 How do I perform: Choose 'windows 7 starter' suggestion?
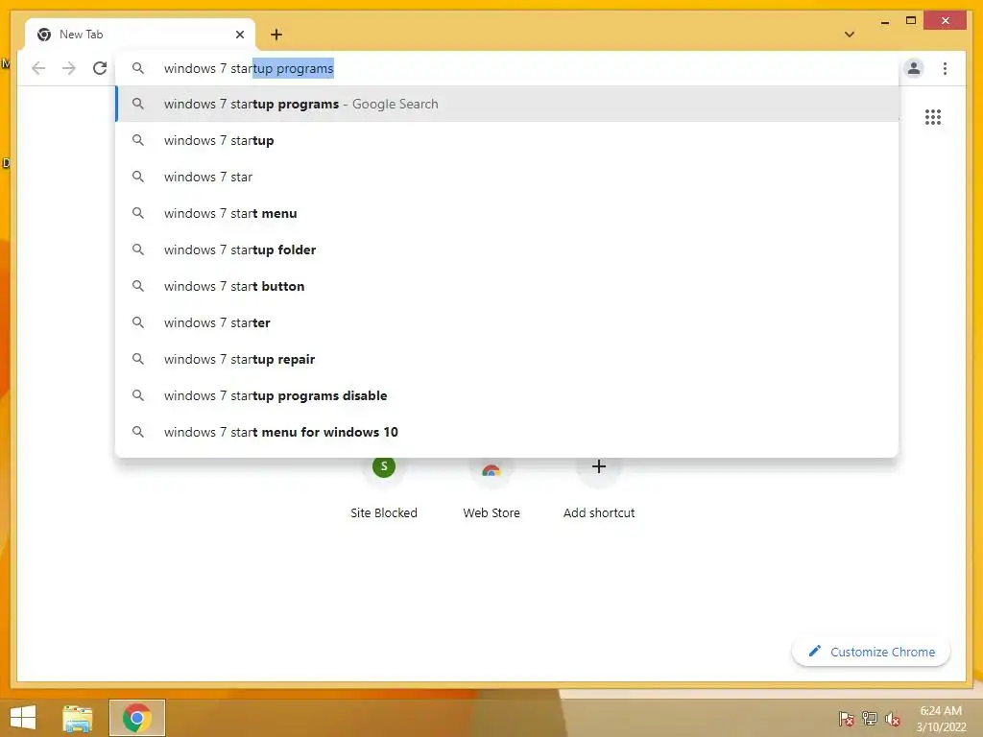point(507,322)
